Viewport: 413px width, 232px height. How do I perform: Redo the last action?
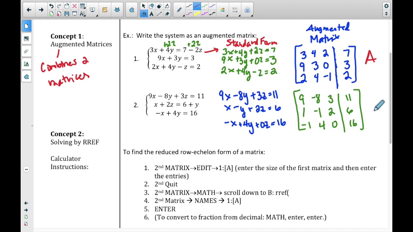(59, 6)
